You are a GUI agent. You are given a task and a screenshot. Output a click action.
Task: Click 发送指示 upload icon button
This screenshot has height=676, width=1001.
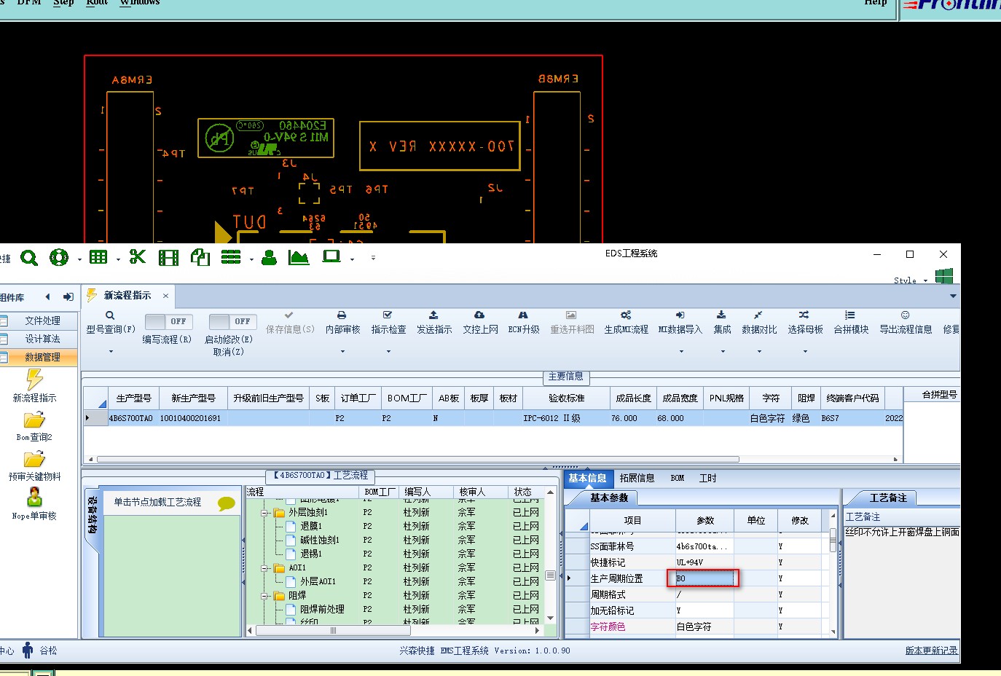434,323
